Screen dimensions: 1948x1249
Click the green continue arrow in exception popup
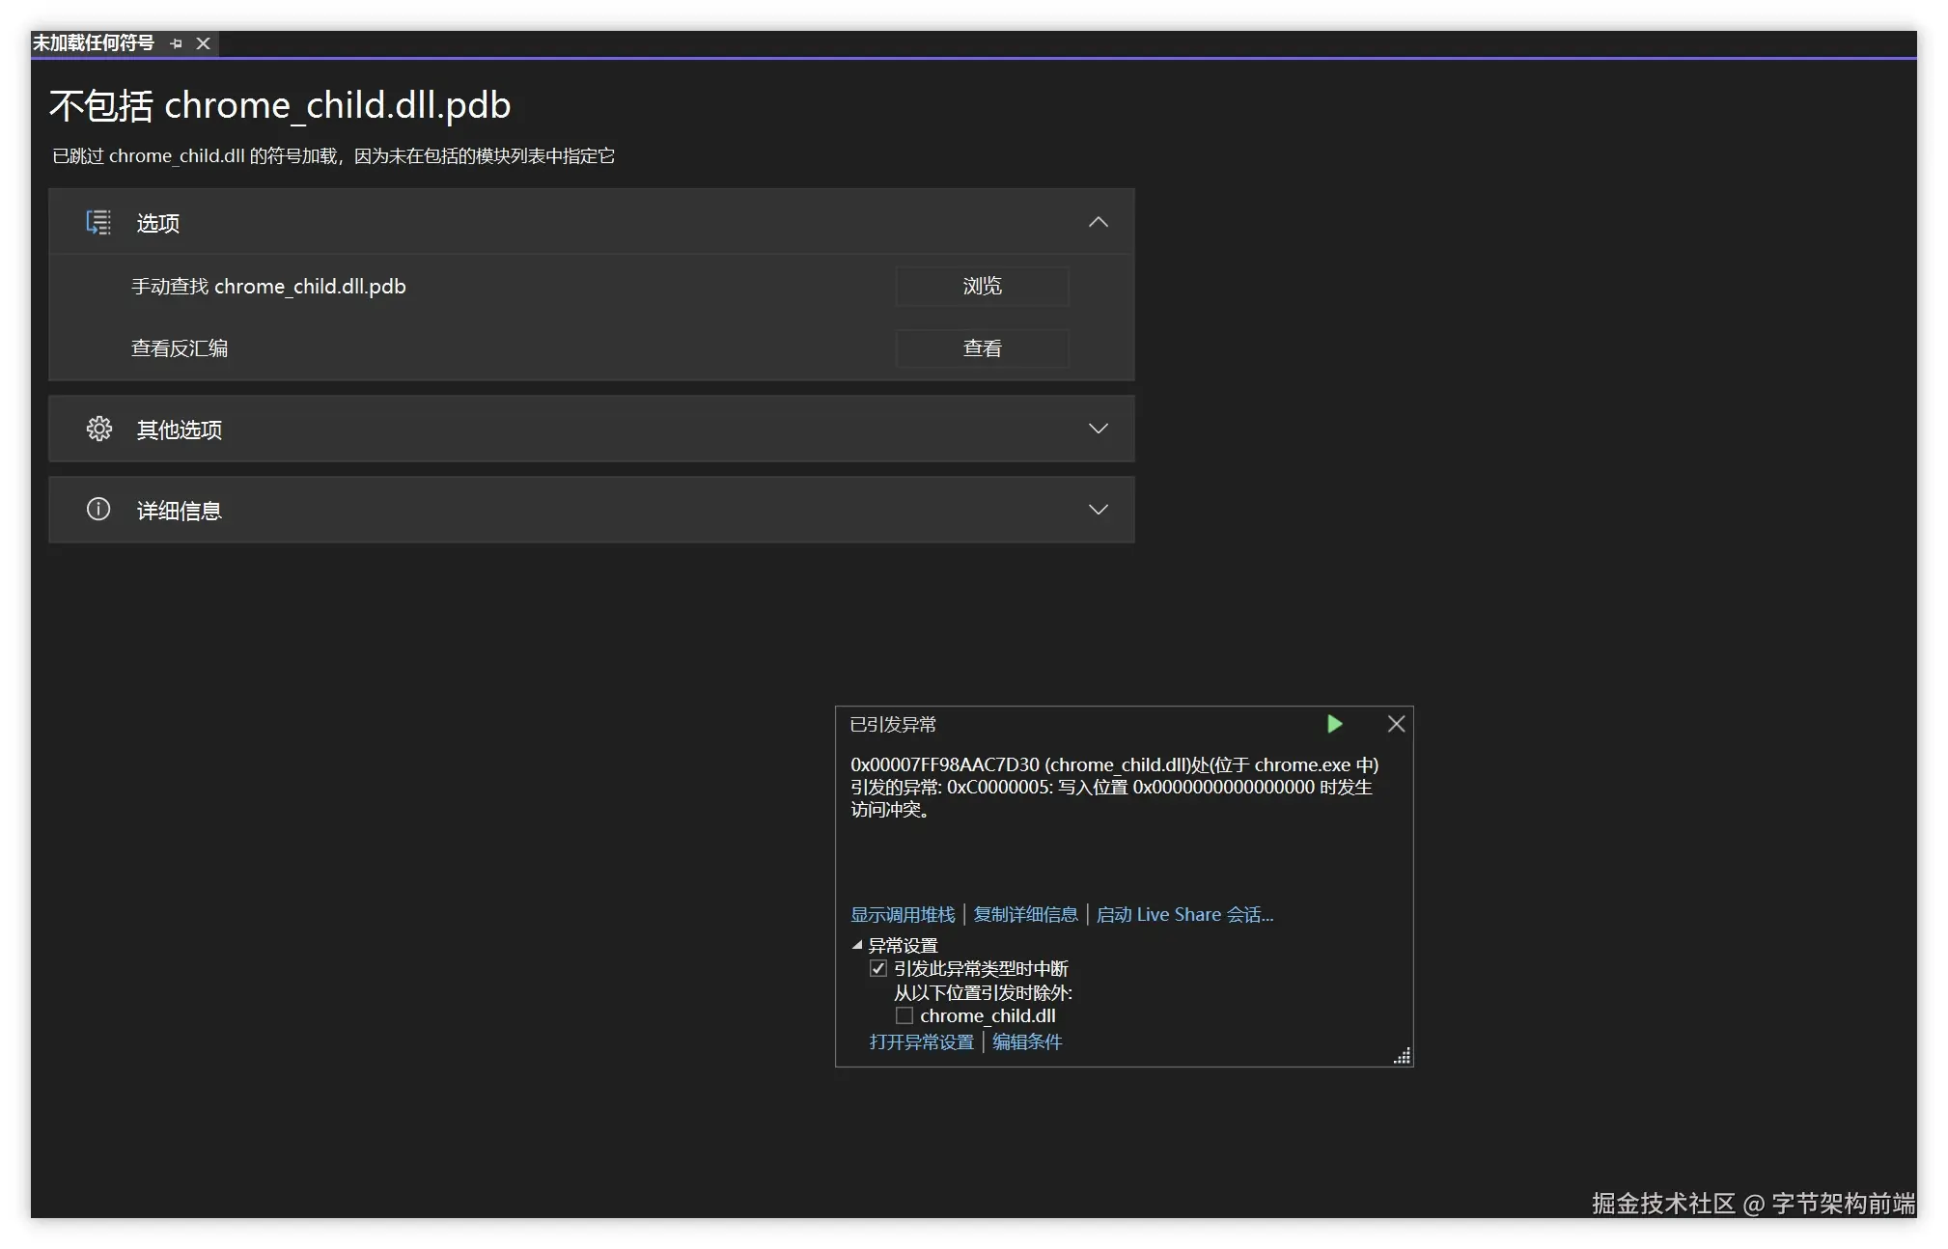coord(1334,724)
